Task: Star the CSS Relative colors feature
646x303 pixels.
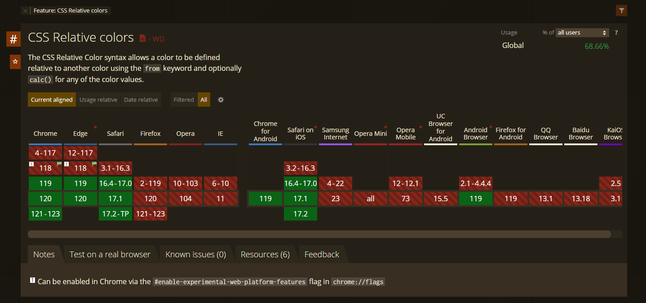Action: pos(15,62)
